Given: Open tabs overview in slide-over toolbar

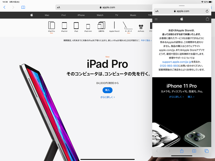Looking at the screenshot, I should [x=207, y=151].
